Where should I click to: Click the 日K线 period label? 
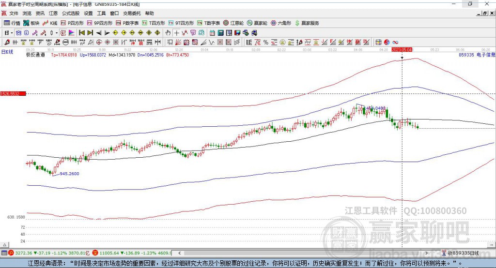[x=7, y=52]
